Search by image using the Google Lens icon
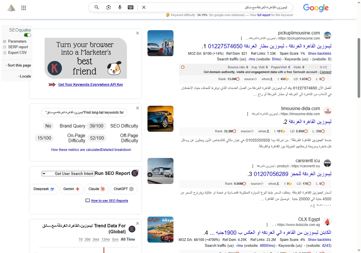 (108, 7)
